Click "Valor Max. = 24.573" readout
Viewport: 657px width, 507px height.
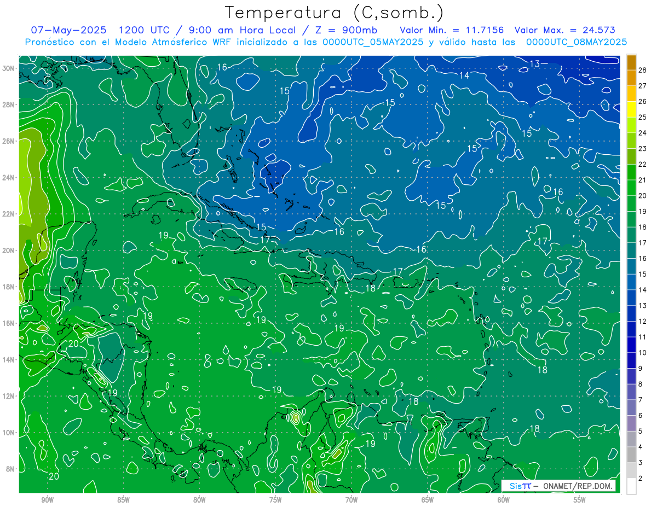[565, 30]
